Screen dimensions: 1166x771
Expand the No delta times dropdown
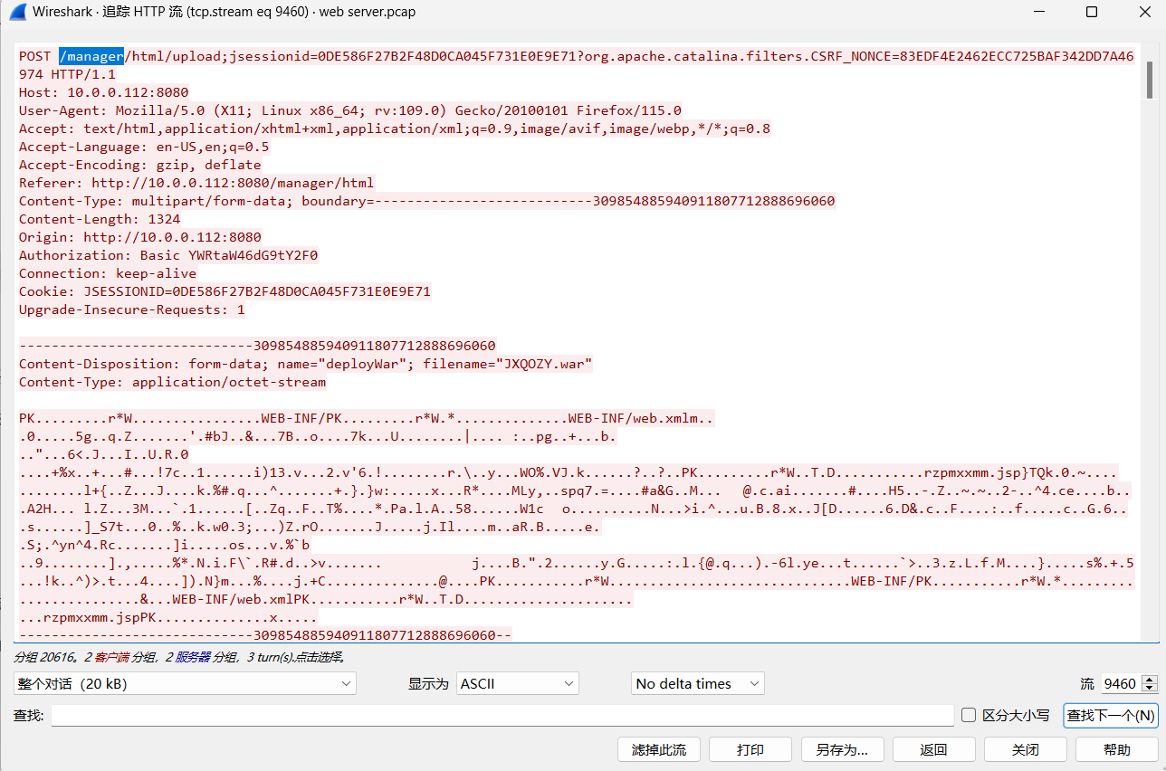(x=698, y=683)
